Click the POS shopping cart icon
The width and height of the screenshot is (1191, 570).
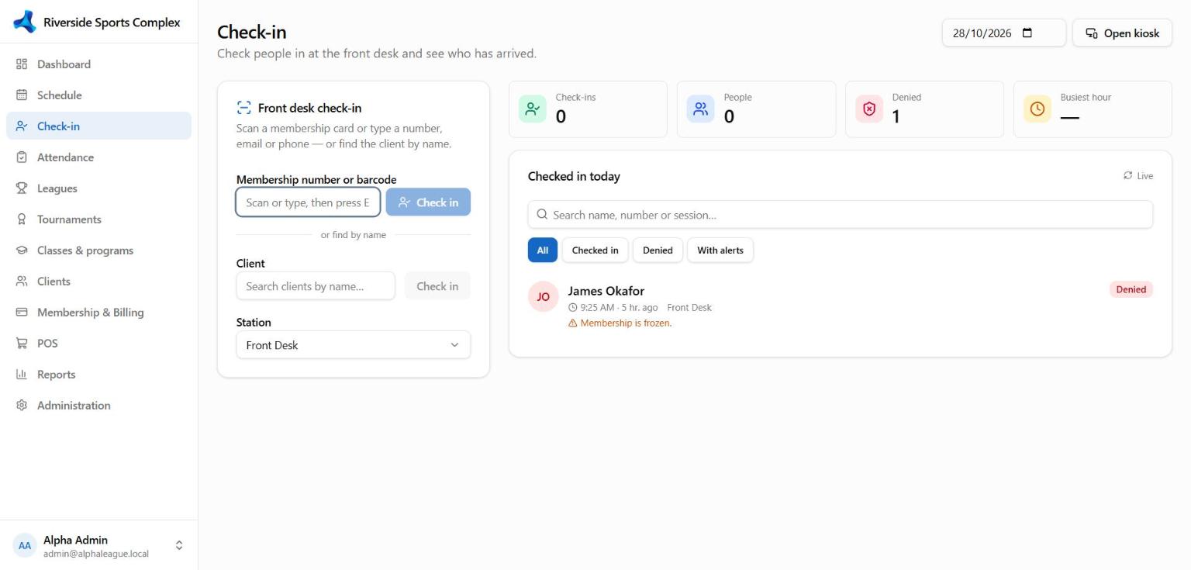click(22, 344)
